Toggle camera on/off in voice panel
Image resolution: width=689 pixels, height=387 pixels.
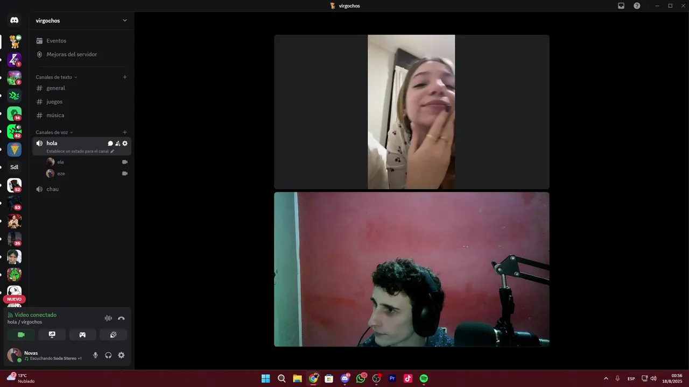(x=22, y=335)
